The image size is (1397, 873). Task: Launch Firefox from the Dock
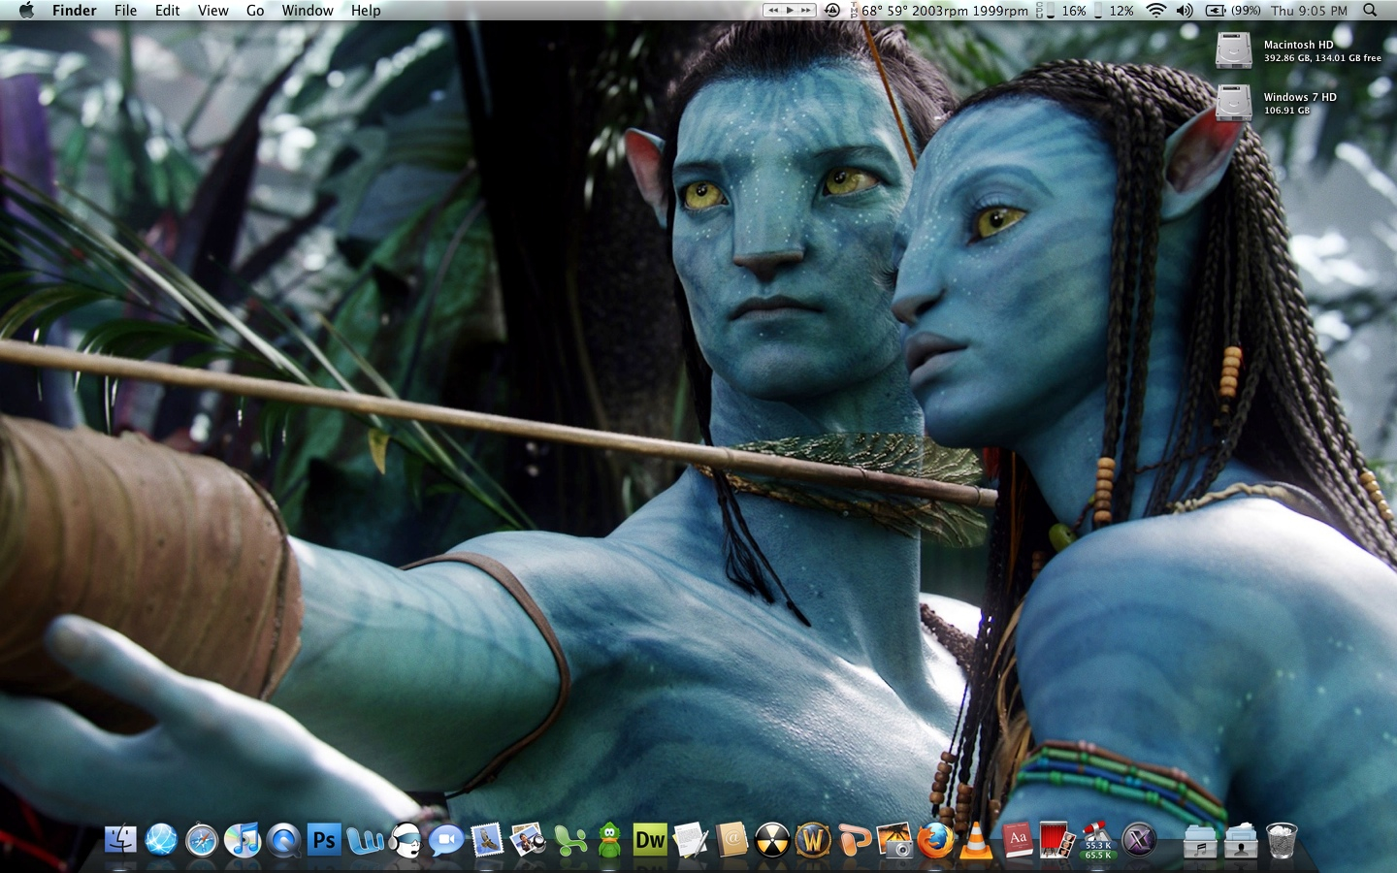click(x=935, y=839)
